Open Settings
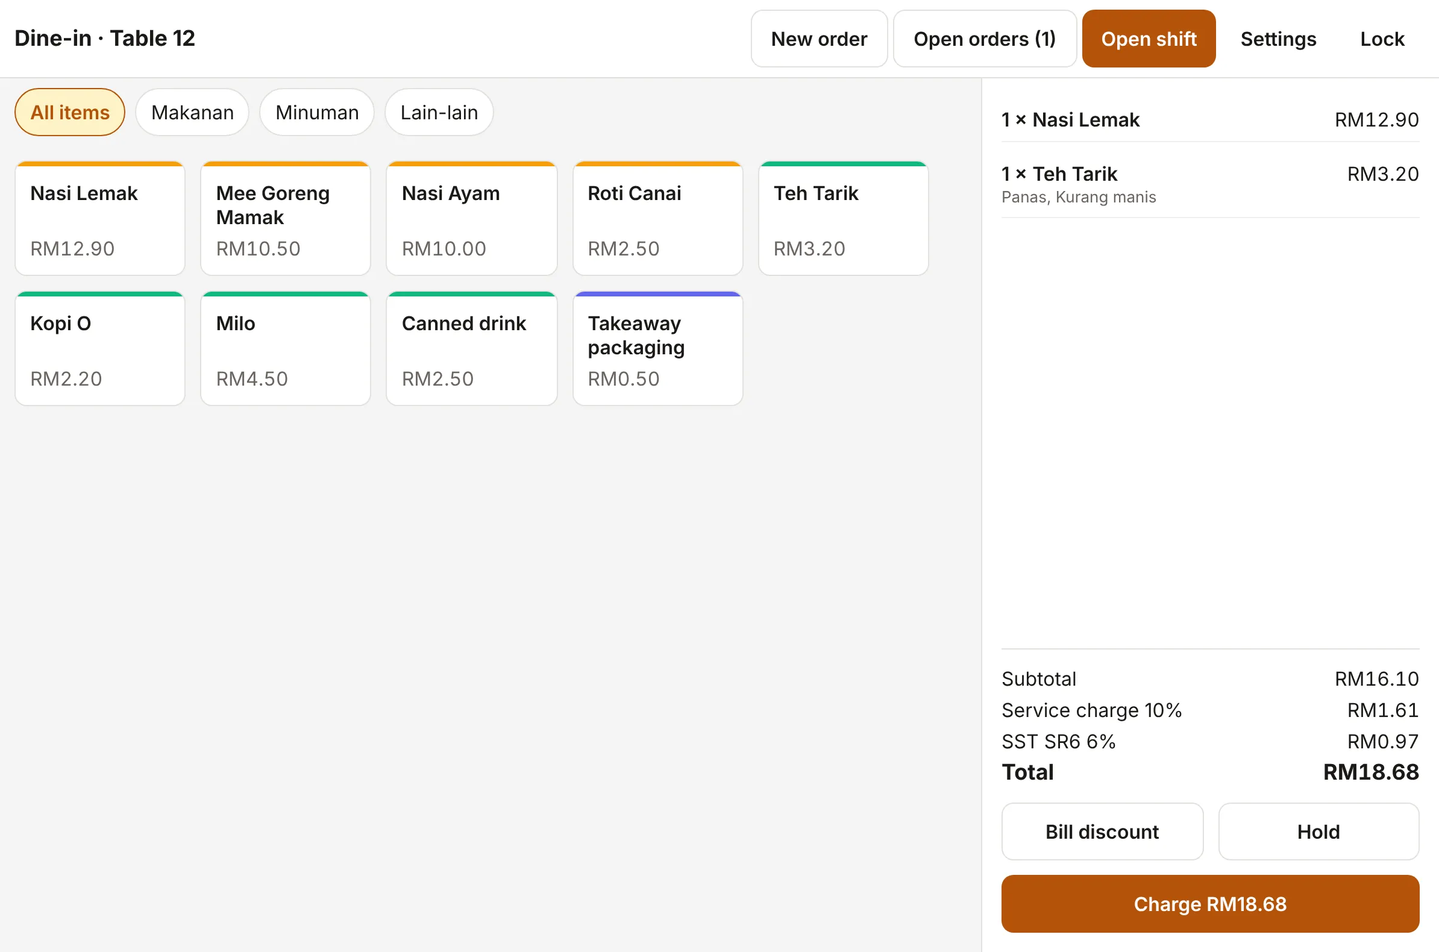Screen dimensions: 1439x952 coord(1278,39)
